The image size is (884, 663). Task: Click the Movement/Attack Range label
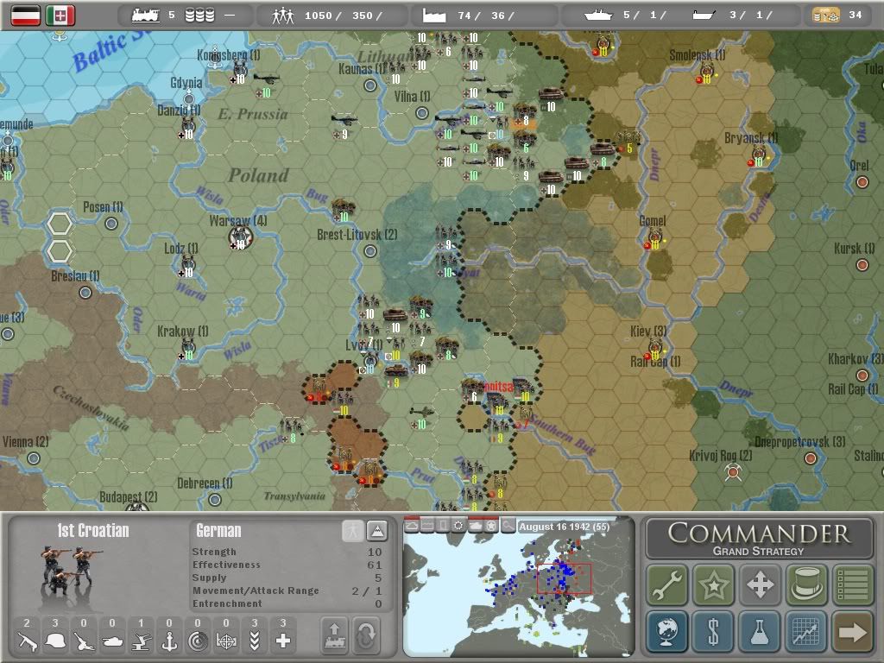tap(256, 590)
